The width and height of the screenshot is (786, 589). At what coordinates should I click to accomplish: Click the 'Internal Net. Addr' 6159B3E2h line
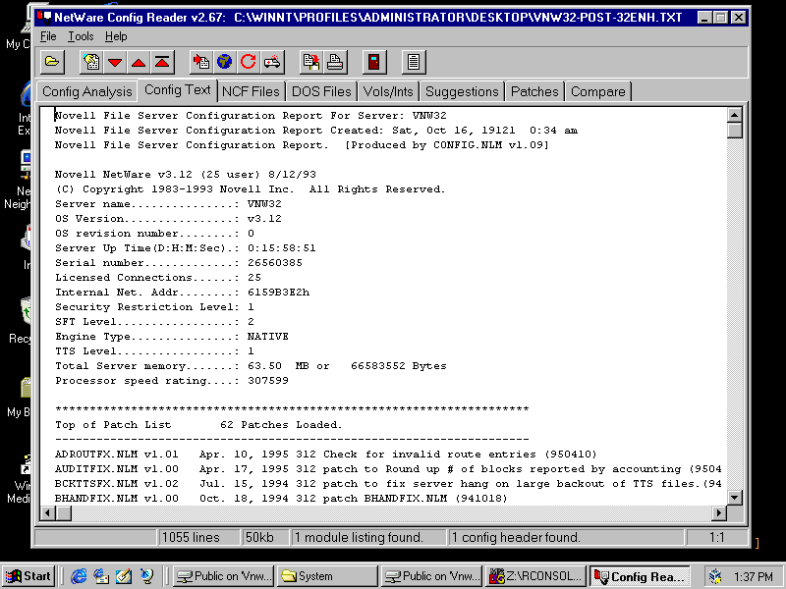pyautogui.click(x=183, y=292)
